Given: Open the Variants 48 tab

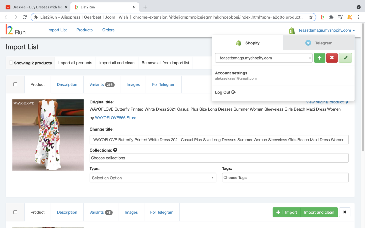Looking at the screenshot, I should pyautogui.click(x=101, y=212).
